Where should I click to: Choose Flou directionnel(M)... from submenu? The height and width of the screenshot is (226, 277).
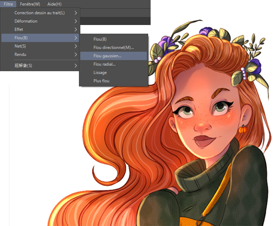click(x=113, y=48)
